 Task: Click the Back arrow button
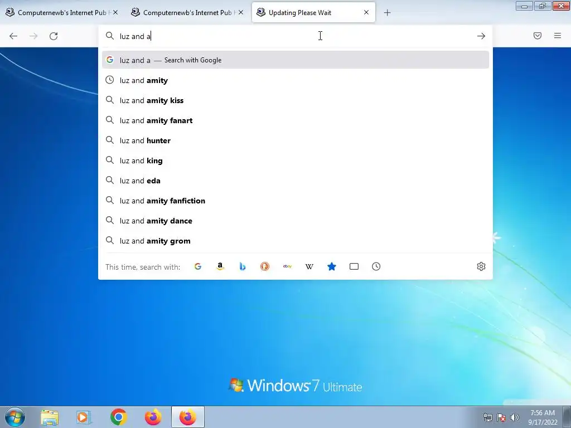(x=13, y=36)
